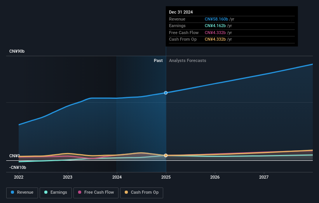The image size is (319, 203).
Task: Click the Free Cash Flow label in tooltip
Action: click(184, 33)
